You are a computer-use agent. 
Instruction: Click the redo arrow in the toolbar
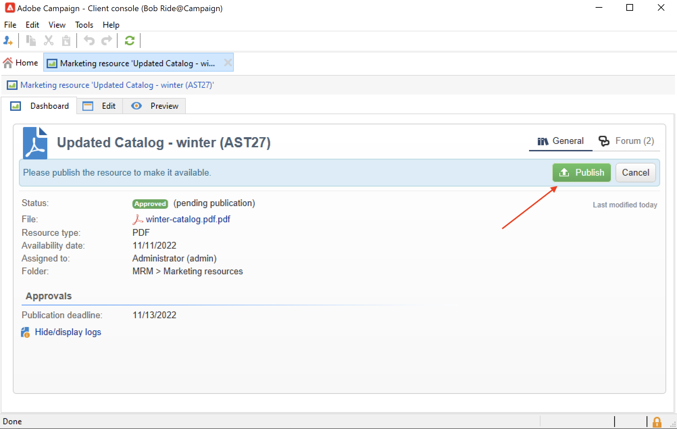point(107,41)
